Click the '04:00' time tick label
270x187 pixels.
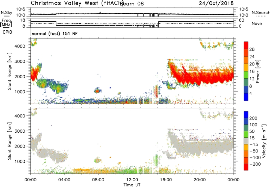click(64, 180)
